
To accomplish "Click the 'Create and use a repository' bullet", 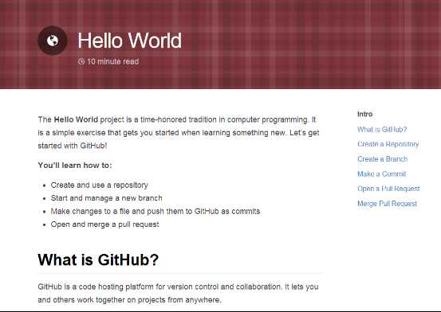I will (99, 185).
